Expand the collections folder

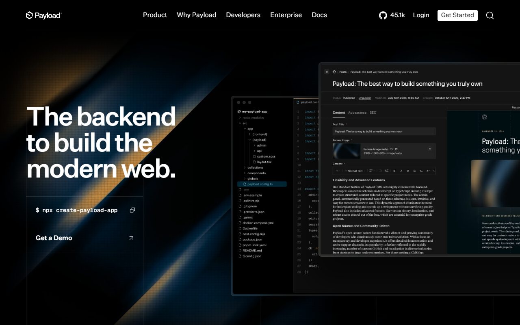253,167
